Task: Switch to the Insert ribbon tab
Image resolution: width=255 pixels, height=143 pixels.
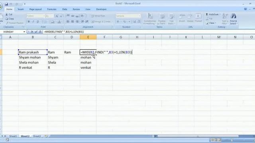Action: [20, 9]
